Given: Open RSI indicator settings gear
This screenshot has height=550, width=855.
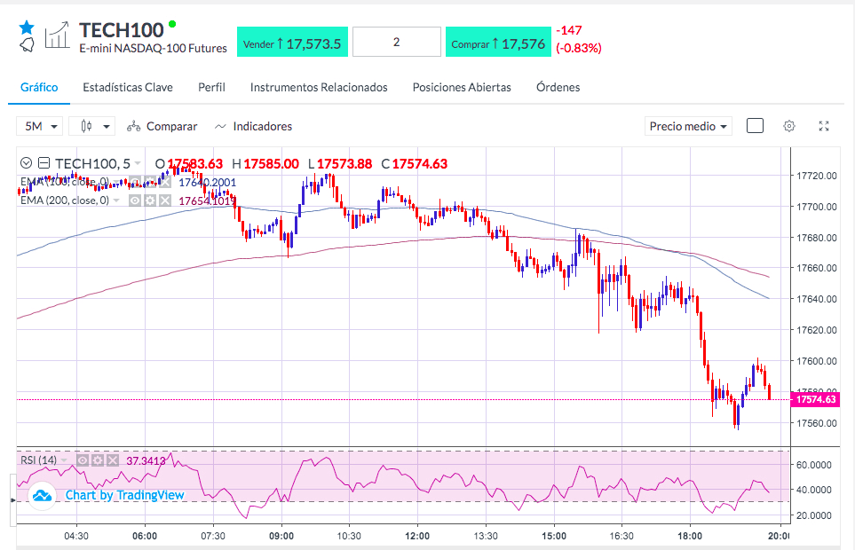Looking at the screenshot, I should pos(97,460).
